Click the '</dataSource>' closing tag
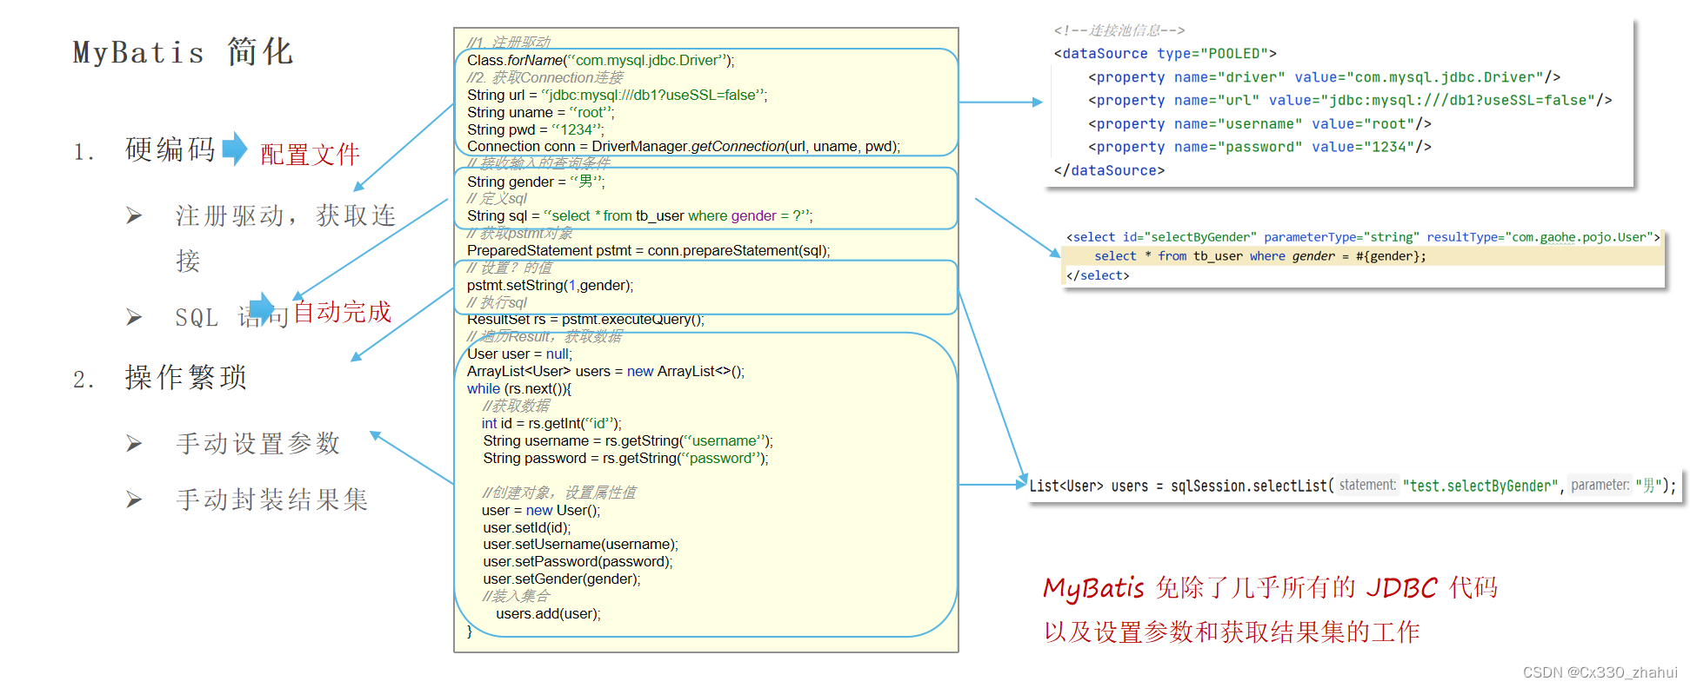The height and width of the screenshot is (688, 1690). [x=1109, y=170]
